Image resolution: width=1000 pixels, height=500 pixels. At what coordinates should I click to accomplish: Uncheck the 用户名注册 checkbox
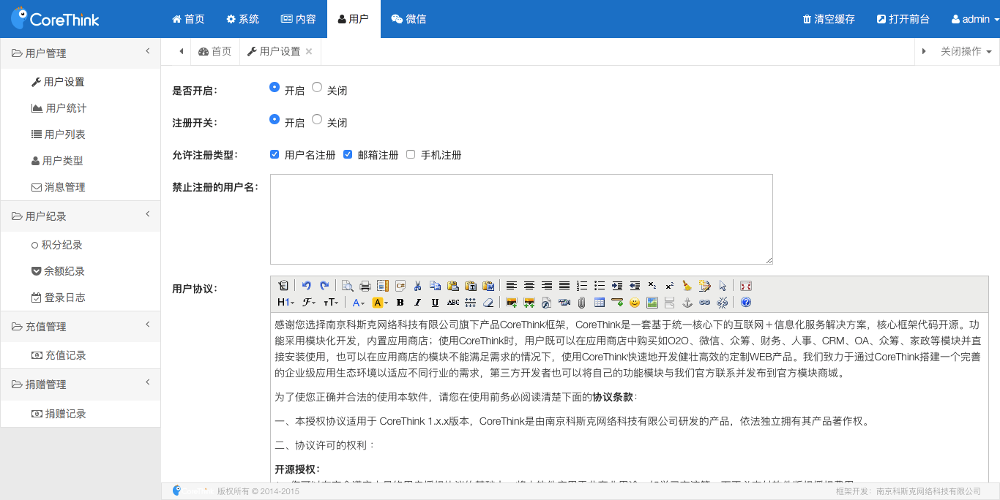(x=275, y=154)
